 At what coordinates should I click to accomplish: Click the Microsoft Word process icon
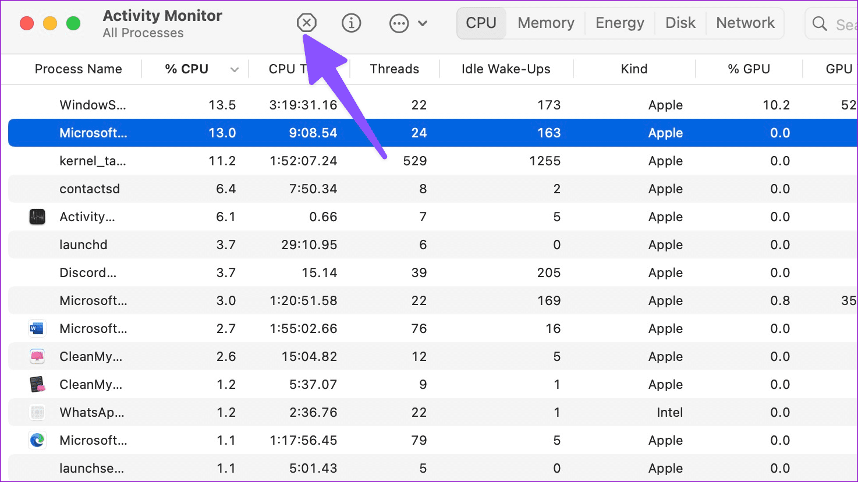coord(37,328)
